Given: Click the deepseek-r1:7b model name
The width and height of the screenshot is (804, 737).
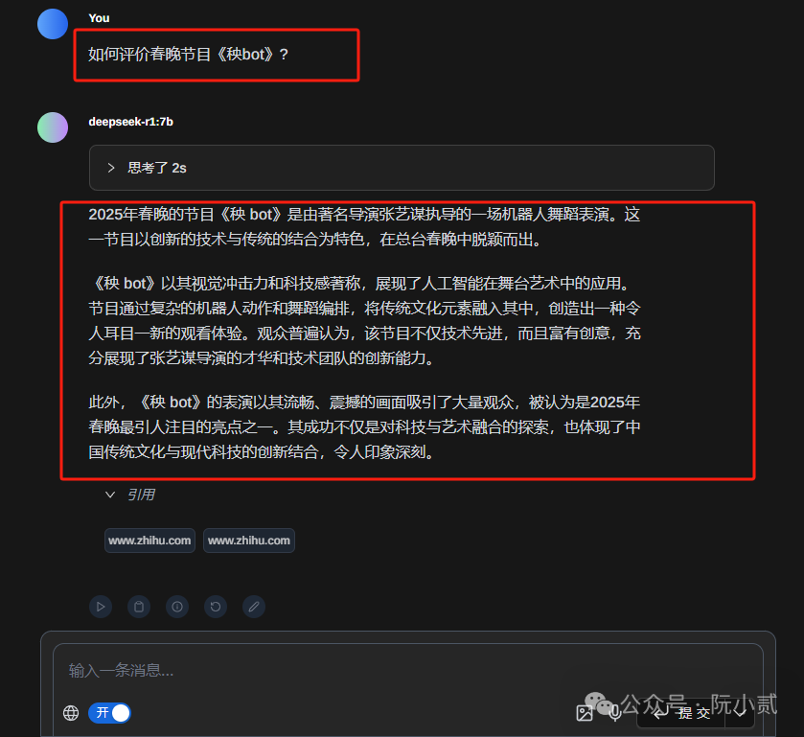Looking at the screenshot, I should coord(130,122).
